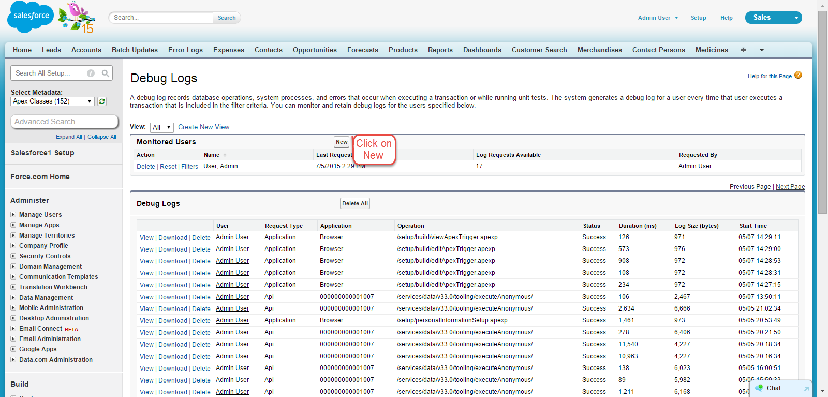Screen dimensions: 828x397
Task: Add a tab with the plus icon
Action: click(743, 50)
